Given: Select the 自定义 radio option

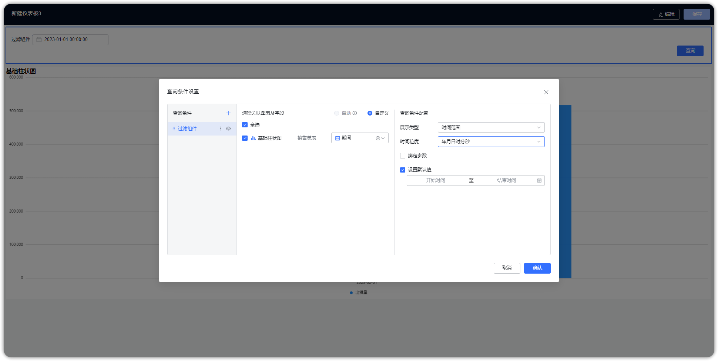Looking at the screenshot, I should tap(370, 113).
